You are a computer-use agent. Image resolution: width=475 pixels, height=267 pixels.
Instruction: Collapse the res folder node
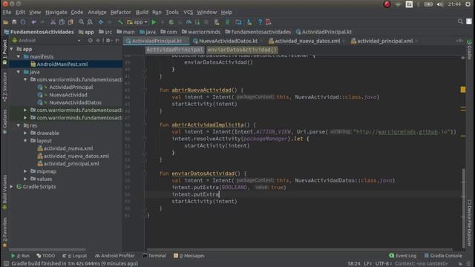[x=19, y=125]
